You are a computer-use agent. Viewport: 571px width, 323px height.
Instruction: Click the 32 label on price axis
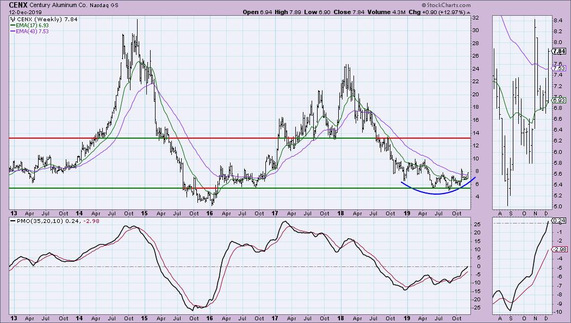click(476, 17)
